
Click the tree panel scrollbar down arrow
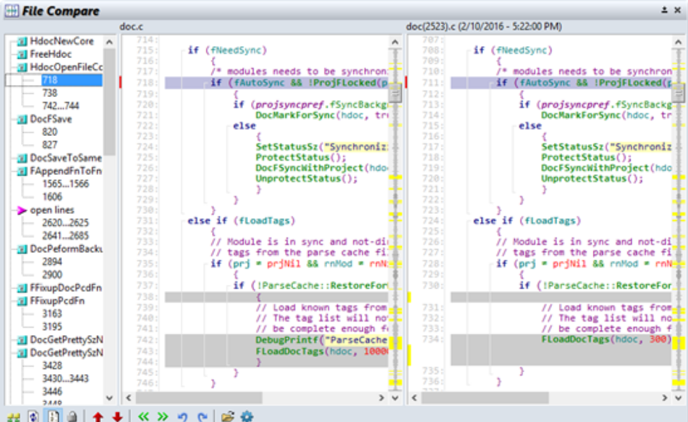109,397
